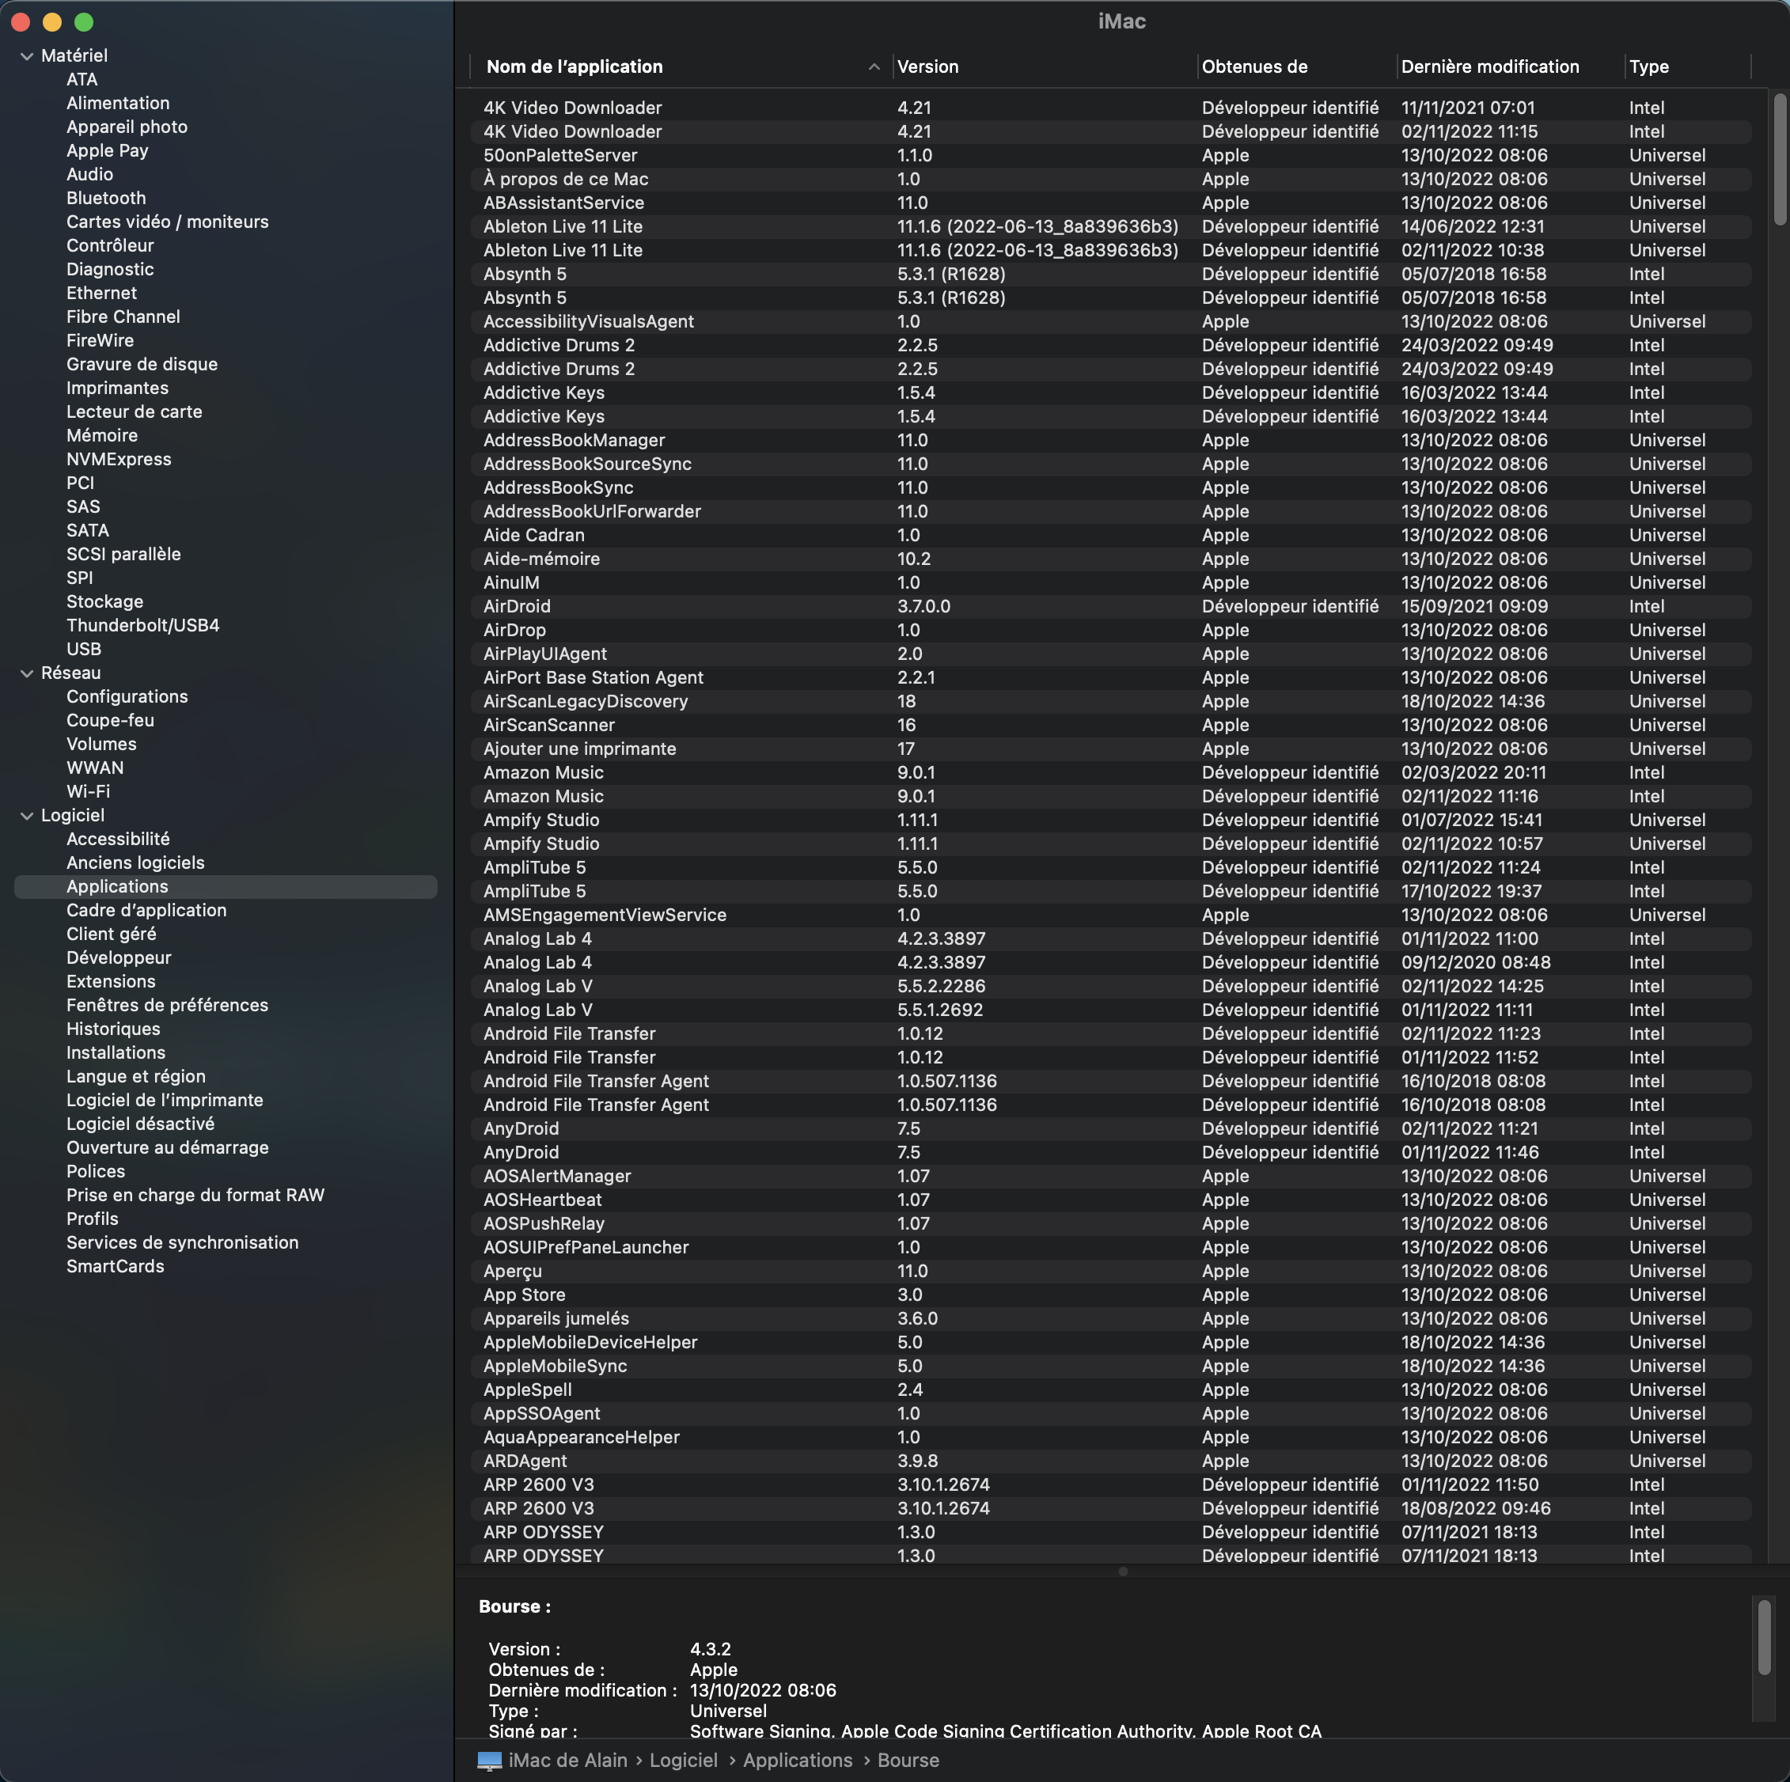The height and width of the screenshot is (1782, 1790).
Task: Click the sort arrow on application name column
Action: pos(873,66)
